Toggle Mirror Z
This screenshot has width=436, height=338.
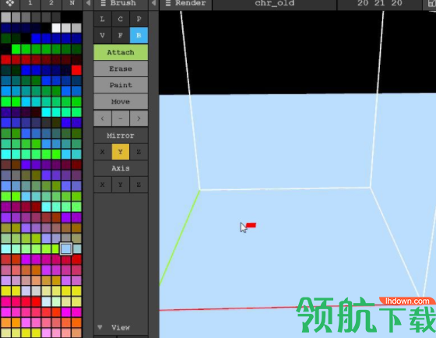tap(139, 152)
